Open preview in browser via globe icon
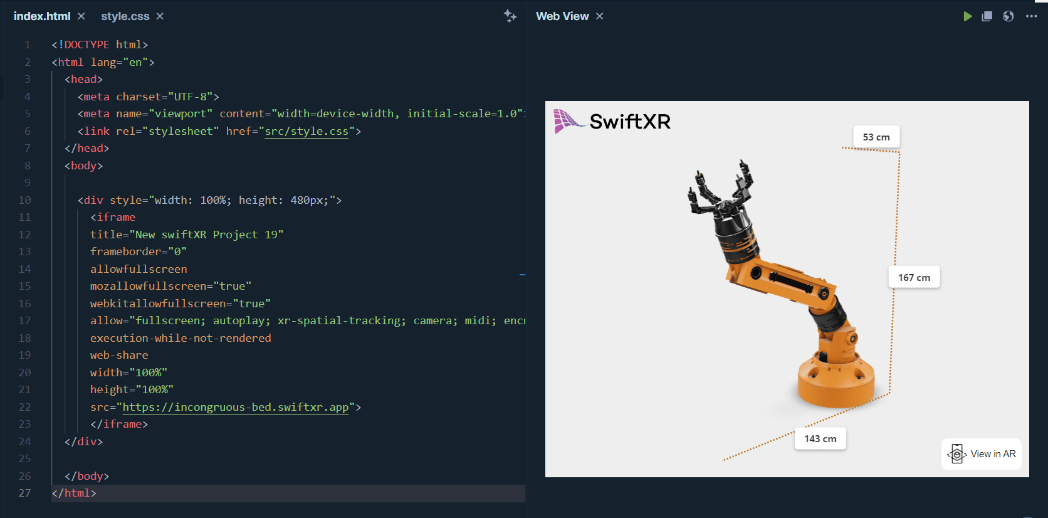The image size is (1048, 518). (1008, 16)
